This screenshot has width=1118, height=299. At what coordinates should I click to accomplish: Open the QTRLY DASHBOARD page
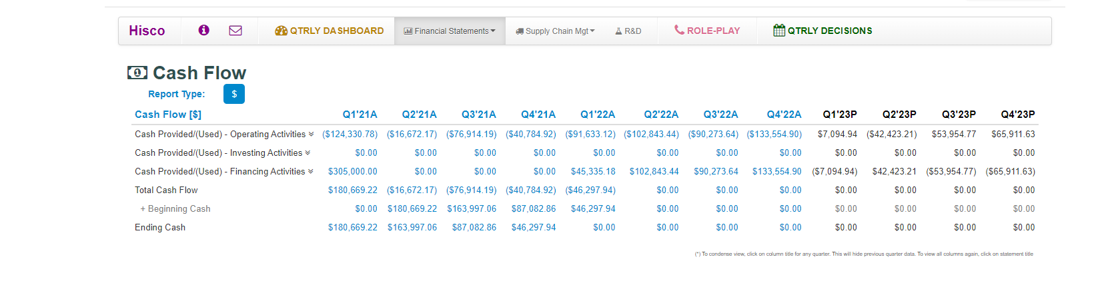(x=330, y=31)
